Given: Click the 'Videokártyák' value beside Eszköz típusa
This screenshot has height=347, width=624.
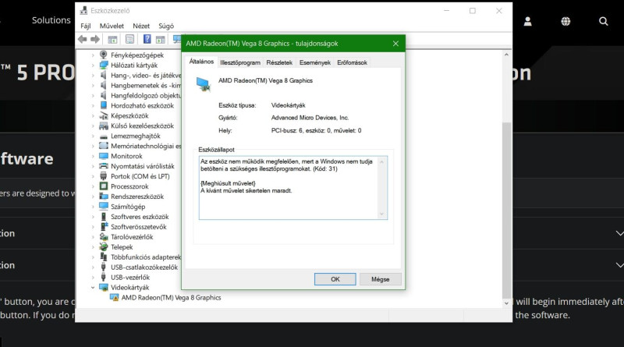Looking at the screenshot, I should click(x=288, y=105).
